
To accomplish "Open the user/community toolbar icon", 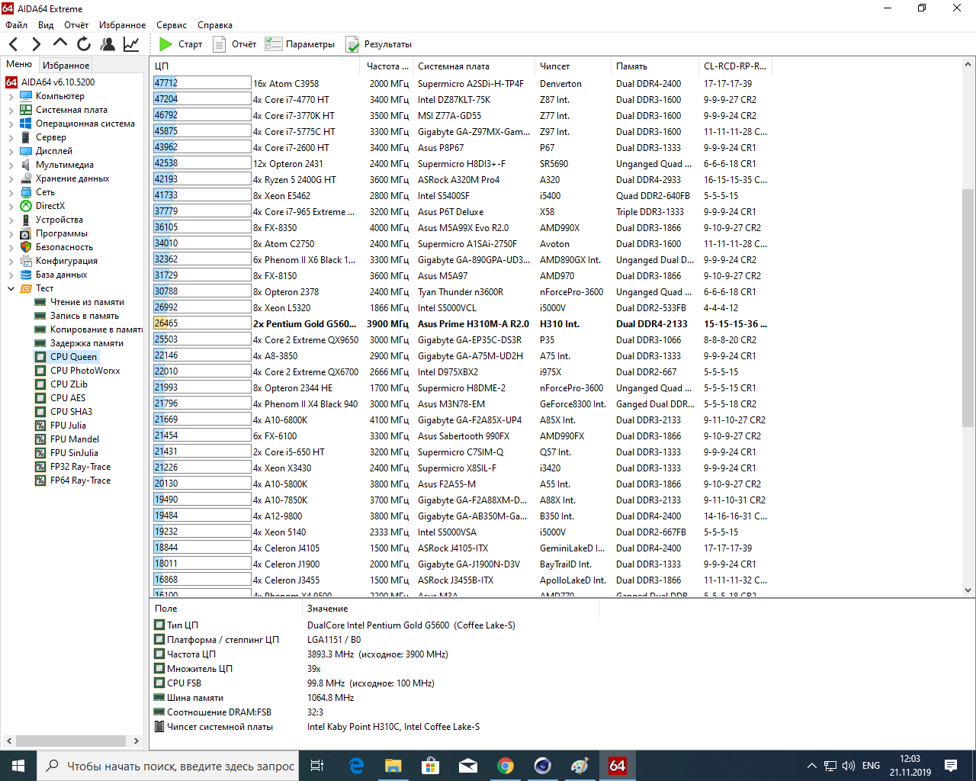I will coord(108,44).
